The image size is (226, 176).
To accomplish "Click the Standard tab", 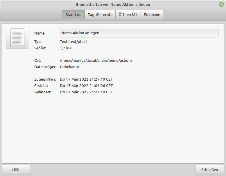I will click(73, 14).
